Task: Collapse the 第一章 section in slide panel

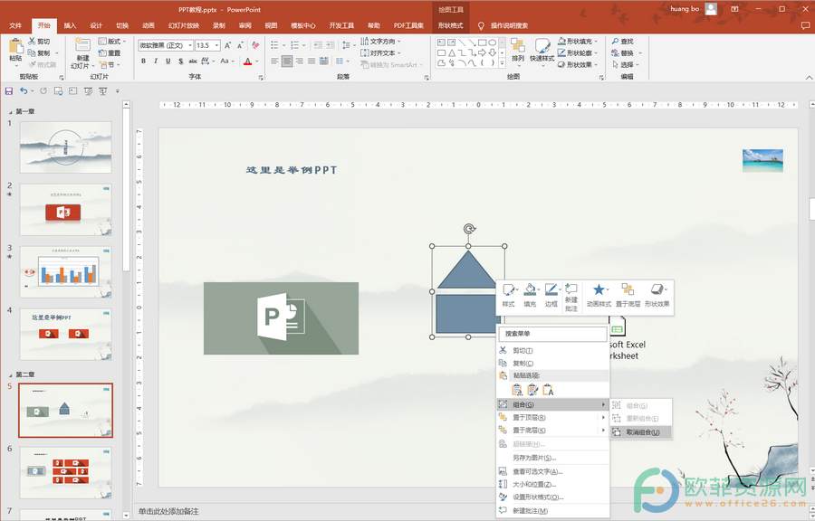Action: pyautogui.click(x=10, y=111)
